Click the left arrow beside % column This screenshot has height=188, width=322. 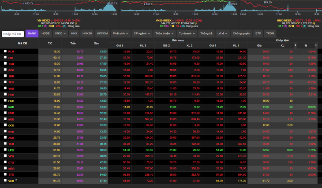pyautogui.click(x=295, y=45)
